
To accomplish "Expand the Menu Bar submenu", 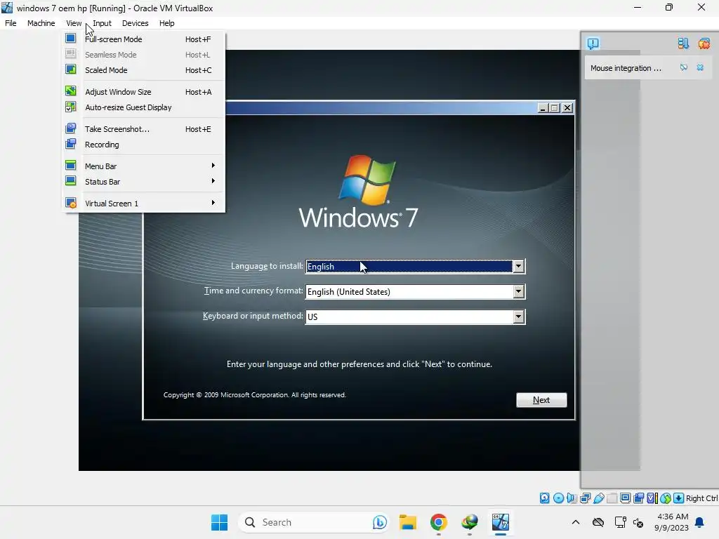I will pos(143,166).
